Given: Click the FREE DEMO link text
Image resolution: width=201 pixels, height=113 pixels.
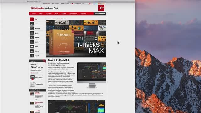Looking at the screenshot, I should 39,78.
